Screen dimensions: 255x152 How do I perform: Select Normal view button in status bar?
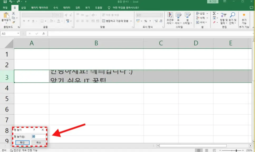click(199, 150)
